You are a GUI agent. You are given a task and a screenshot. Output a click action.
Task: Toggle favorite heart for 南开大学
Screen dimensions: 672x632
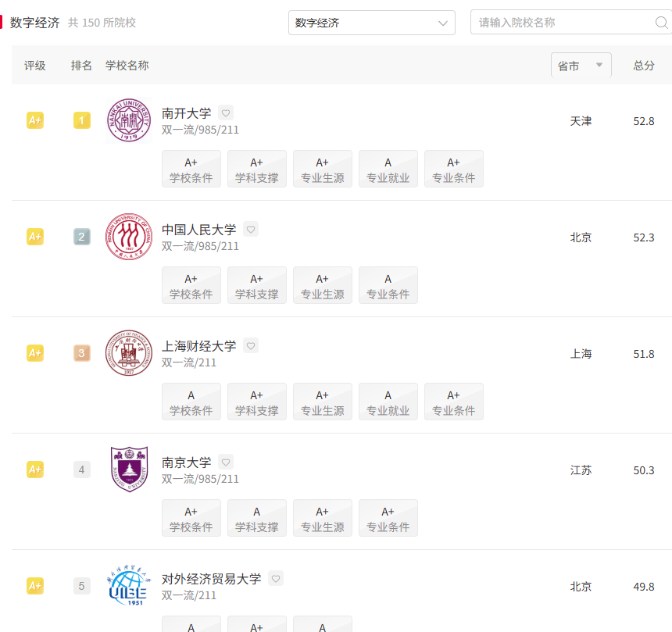pos(226,113)
